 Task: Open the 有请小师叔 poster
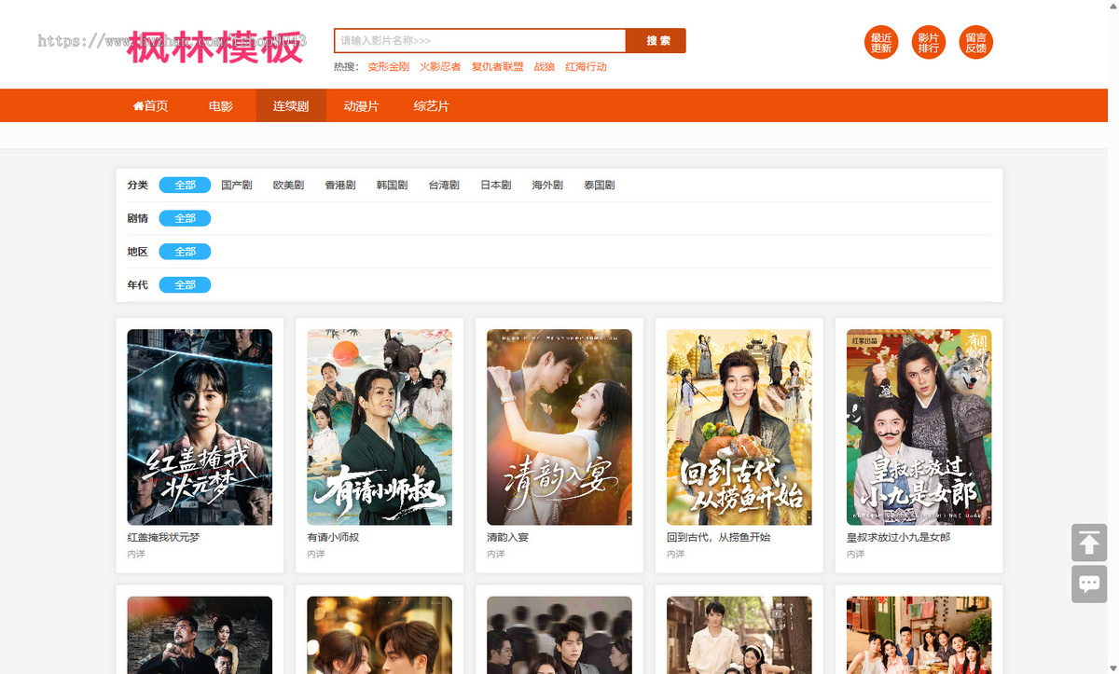380,427
